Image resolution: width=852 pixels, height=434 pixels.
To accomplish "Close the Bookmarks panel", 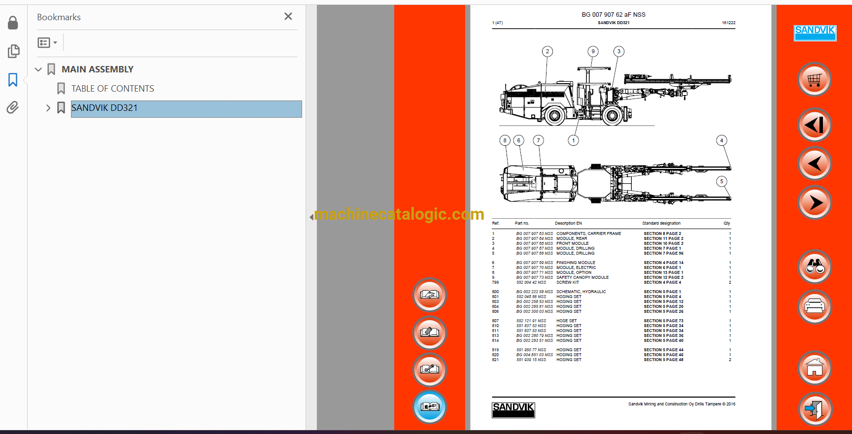I will tap(288, 16).
